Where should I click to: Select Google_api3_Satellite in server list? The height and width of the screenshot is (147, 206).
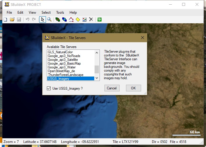point(63,60)
